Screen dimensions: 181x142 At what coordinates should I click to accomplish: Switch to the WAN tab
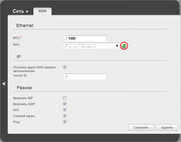pos(42,11)
